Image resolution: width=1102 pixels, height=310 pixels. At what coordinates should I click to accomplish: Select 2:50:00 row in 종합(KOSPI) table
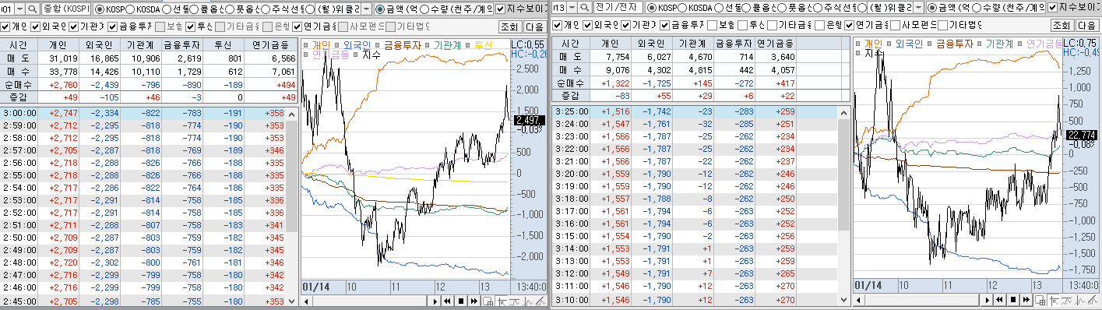(143, 238)
